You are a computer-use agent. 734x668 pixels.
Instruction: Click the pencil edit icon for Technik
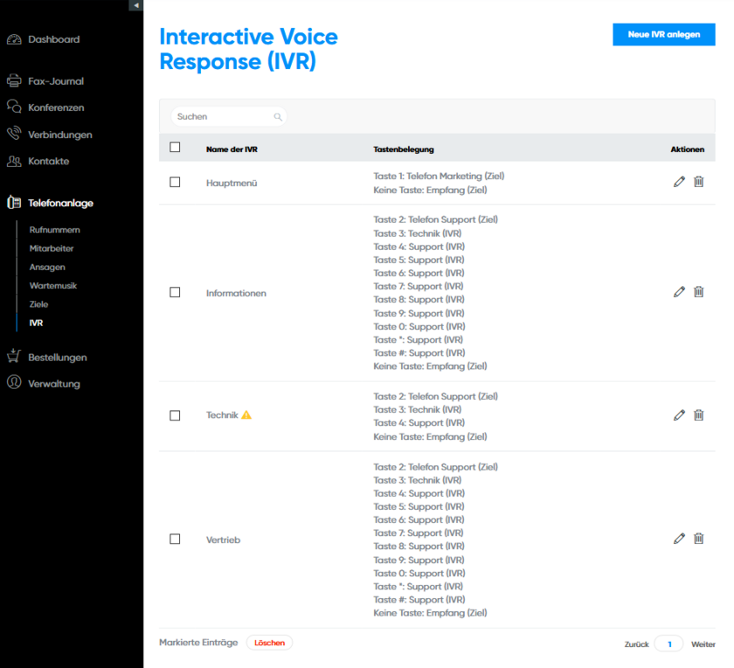click(679, 415)
